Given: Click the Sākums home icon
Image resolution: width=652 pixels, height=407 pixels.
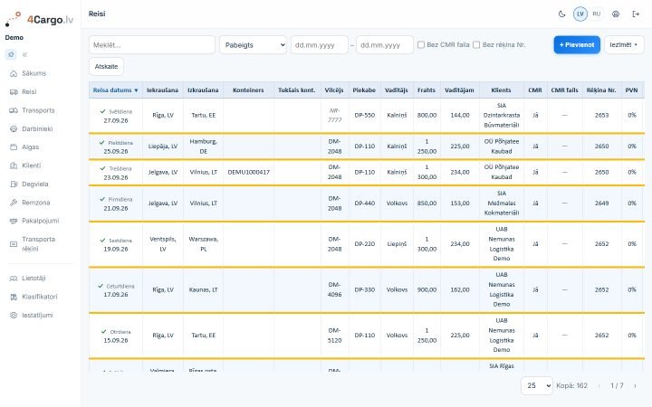Looking at the screenshot, I should [14, 73].
